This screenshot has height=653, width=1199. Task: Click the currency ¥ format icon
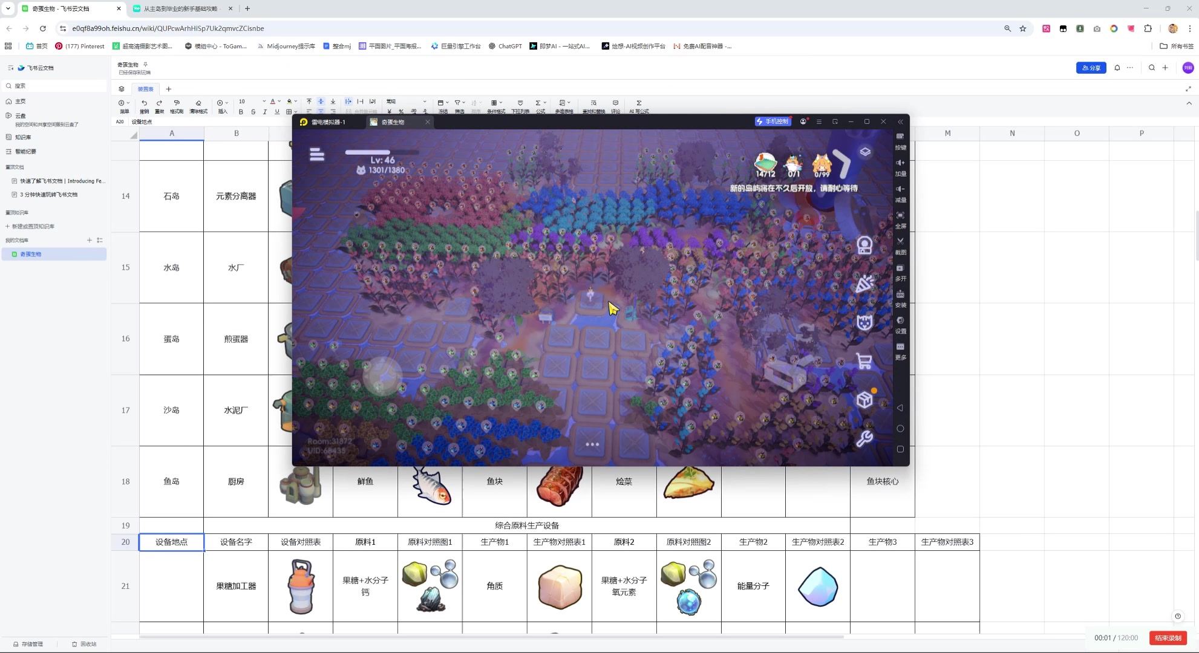click(389, 112)
